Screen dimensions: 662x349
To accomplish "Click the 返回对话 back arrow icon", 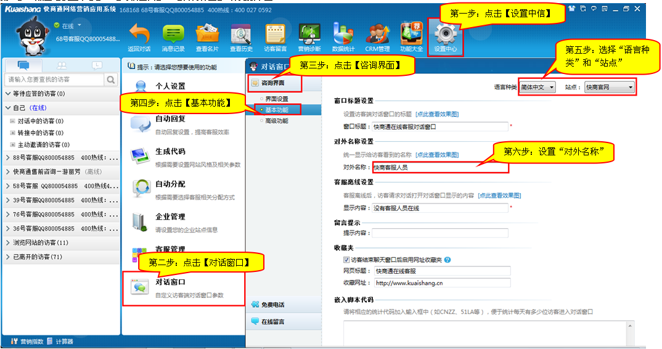I will click(x=139, y=35).
